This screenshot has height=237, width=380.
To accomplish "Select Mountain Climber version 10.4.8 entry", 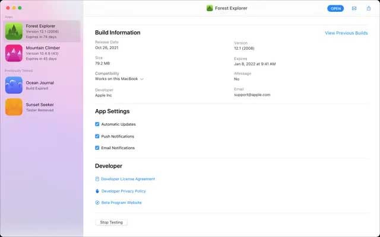I will (x=43, y=53).
